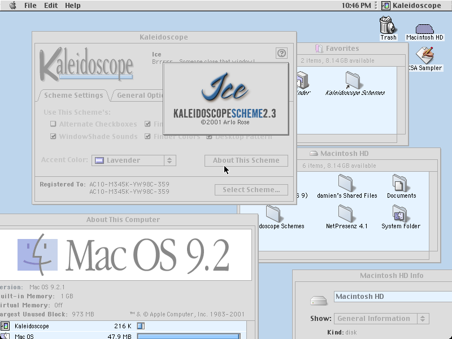Open the Accent Color Lavender dropdown
This screenshot has height=339, width=452.
click(134, 160)
